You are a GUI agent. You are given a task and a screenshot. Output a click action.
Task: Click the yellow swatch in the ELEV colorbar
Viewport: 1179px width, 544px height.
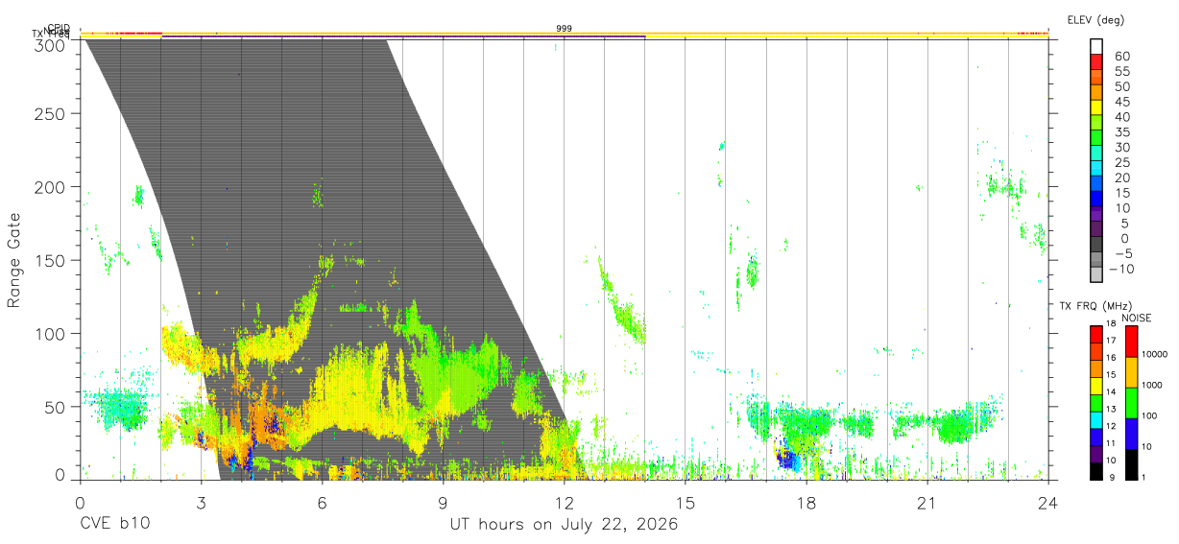pos(1096,108)
